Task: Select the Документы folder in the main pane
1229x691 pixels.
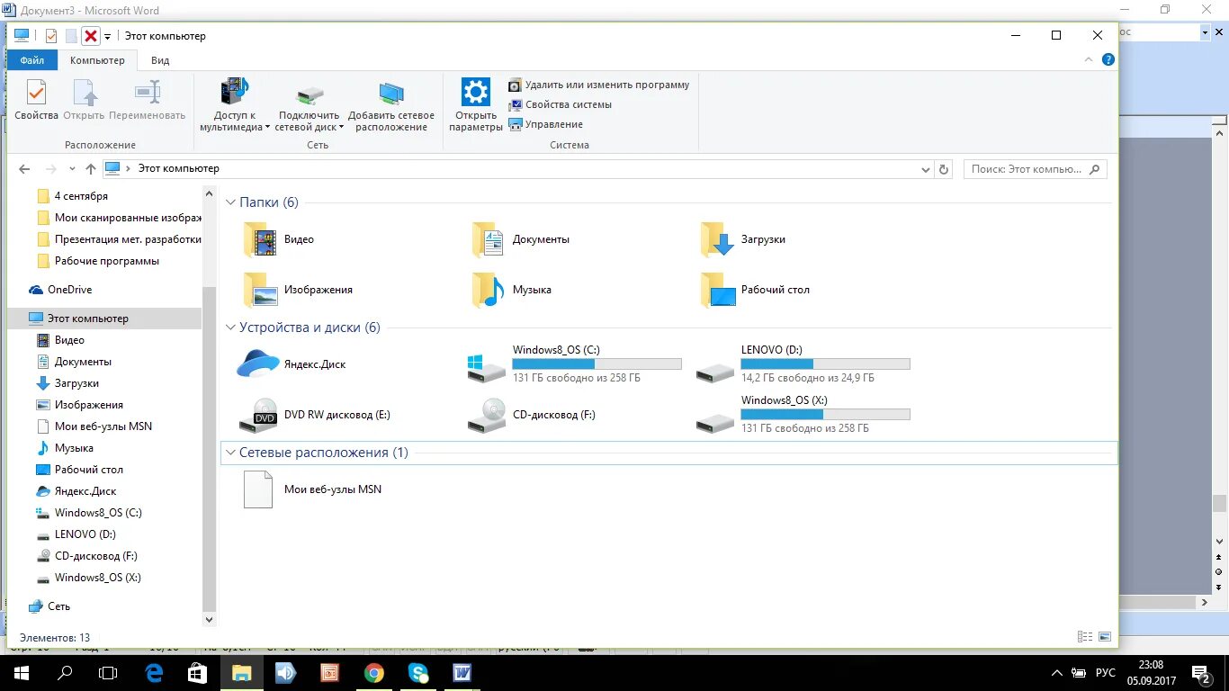Action: (x=521, y=239)
